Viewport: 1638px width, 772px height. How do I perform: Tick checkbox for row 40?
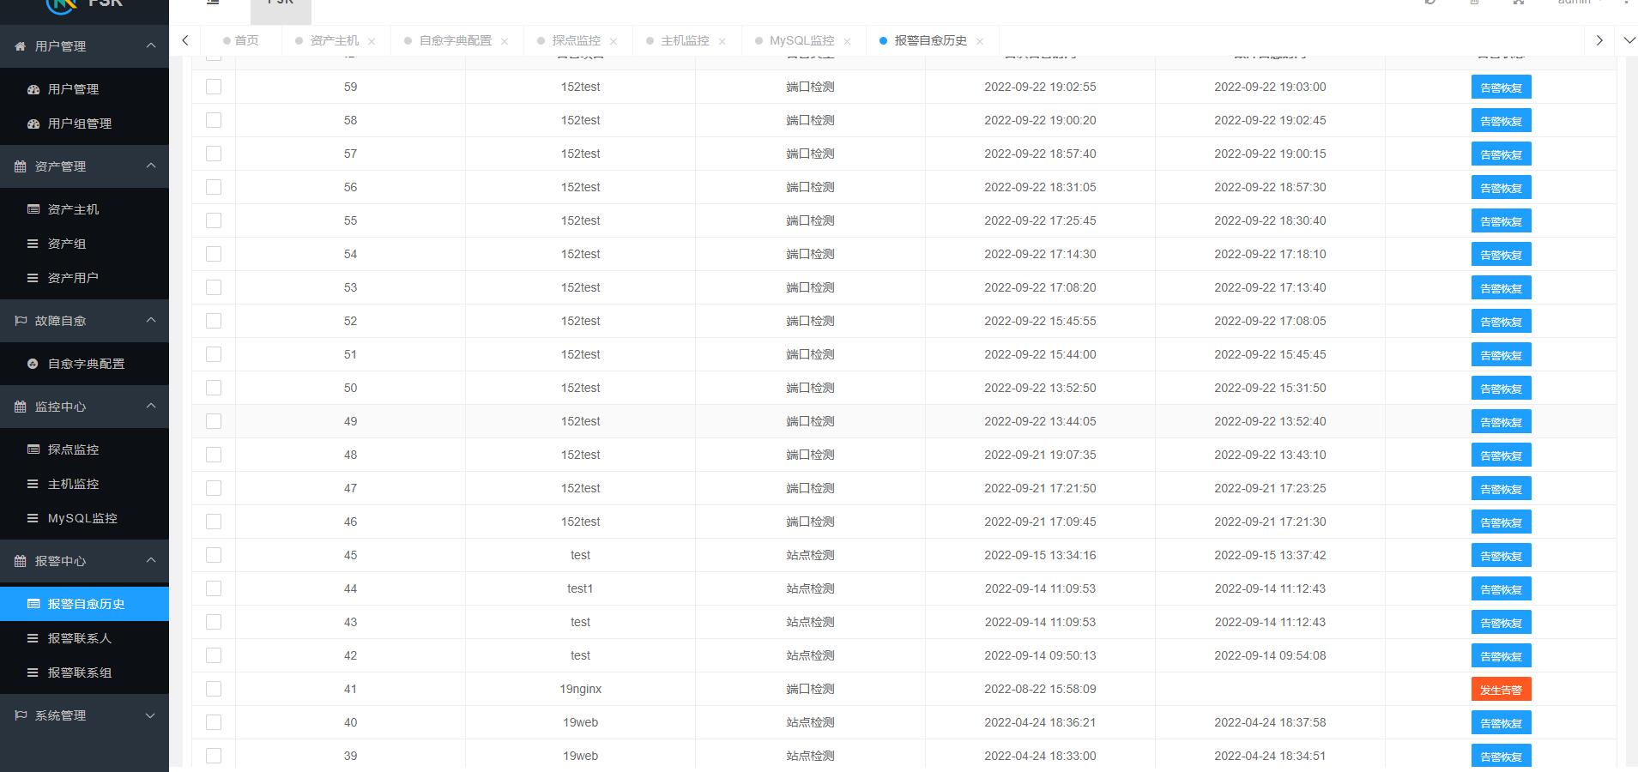pyautogui.click(x=214, y=722)
